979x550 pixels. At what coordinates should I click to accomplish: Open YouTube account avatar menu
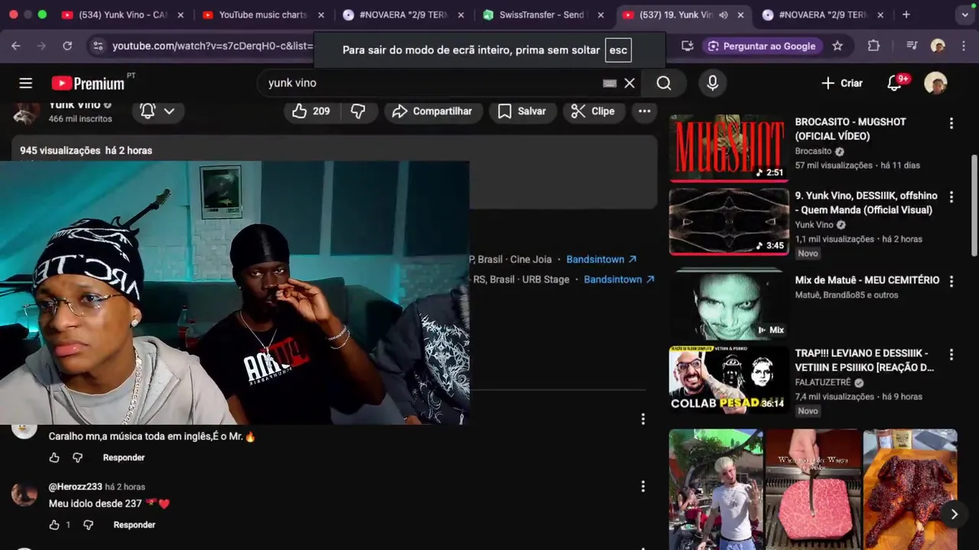[935, 83]
